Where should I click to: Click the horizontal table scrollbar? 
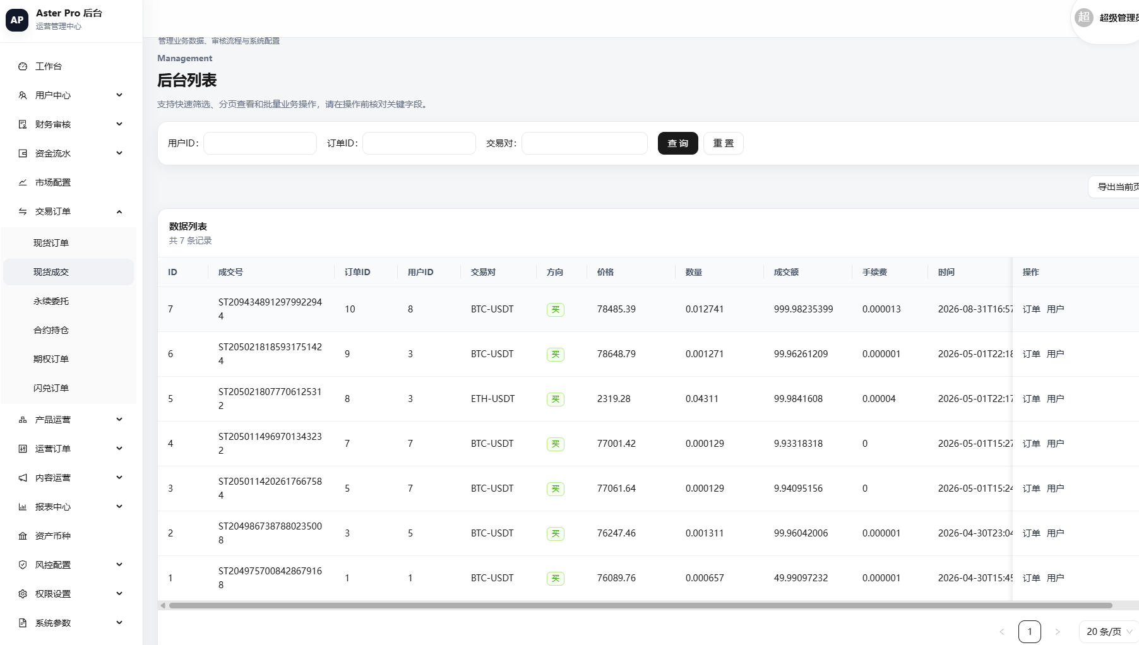(640, 606)
